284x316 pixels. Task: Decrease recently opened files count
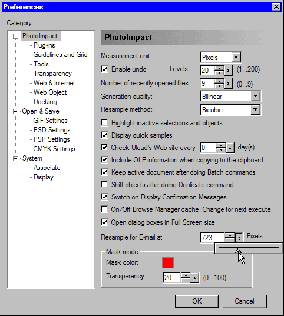(x=219, y=86)
